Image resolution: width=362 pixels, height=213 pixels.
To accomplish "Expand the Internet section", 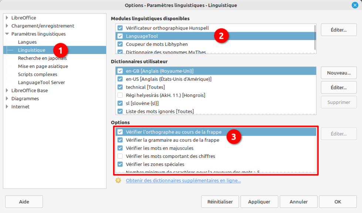I will [x=7, y=106].
